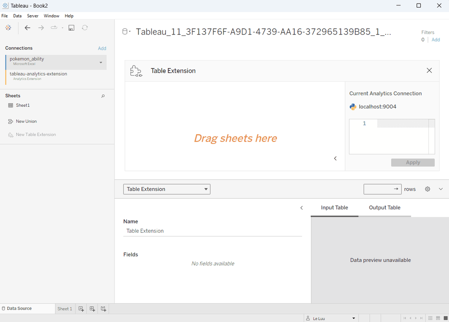Image resolution: width=449 pixels, height=322 pixels.
Task: Switch to the Input Table tab
Action: pyautogui.click(x=335, y=208)
